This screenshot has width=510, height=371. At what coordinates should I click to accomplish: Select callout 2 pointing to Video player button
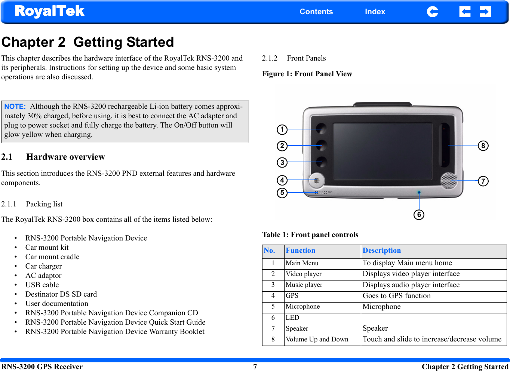click(282, 146)
